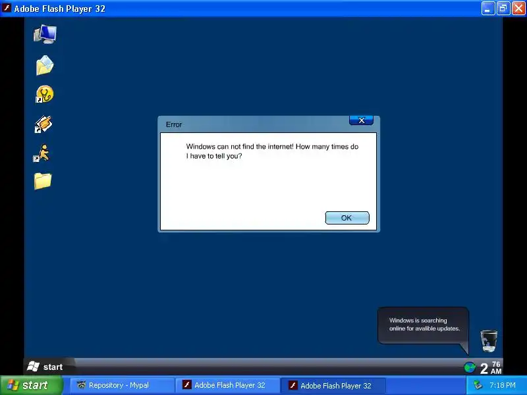Click the system tray network icon
This screenshot has width=527, height=395.
tap(478, 385)
